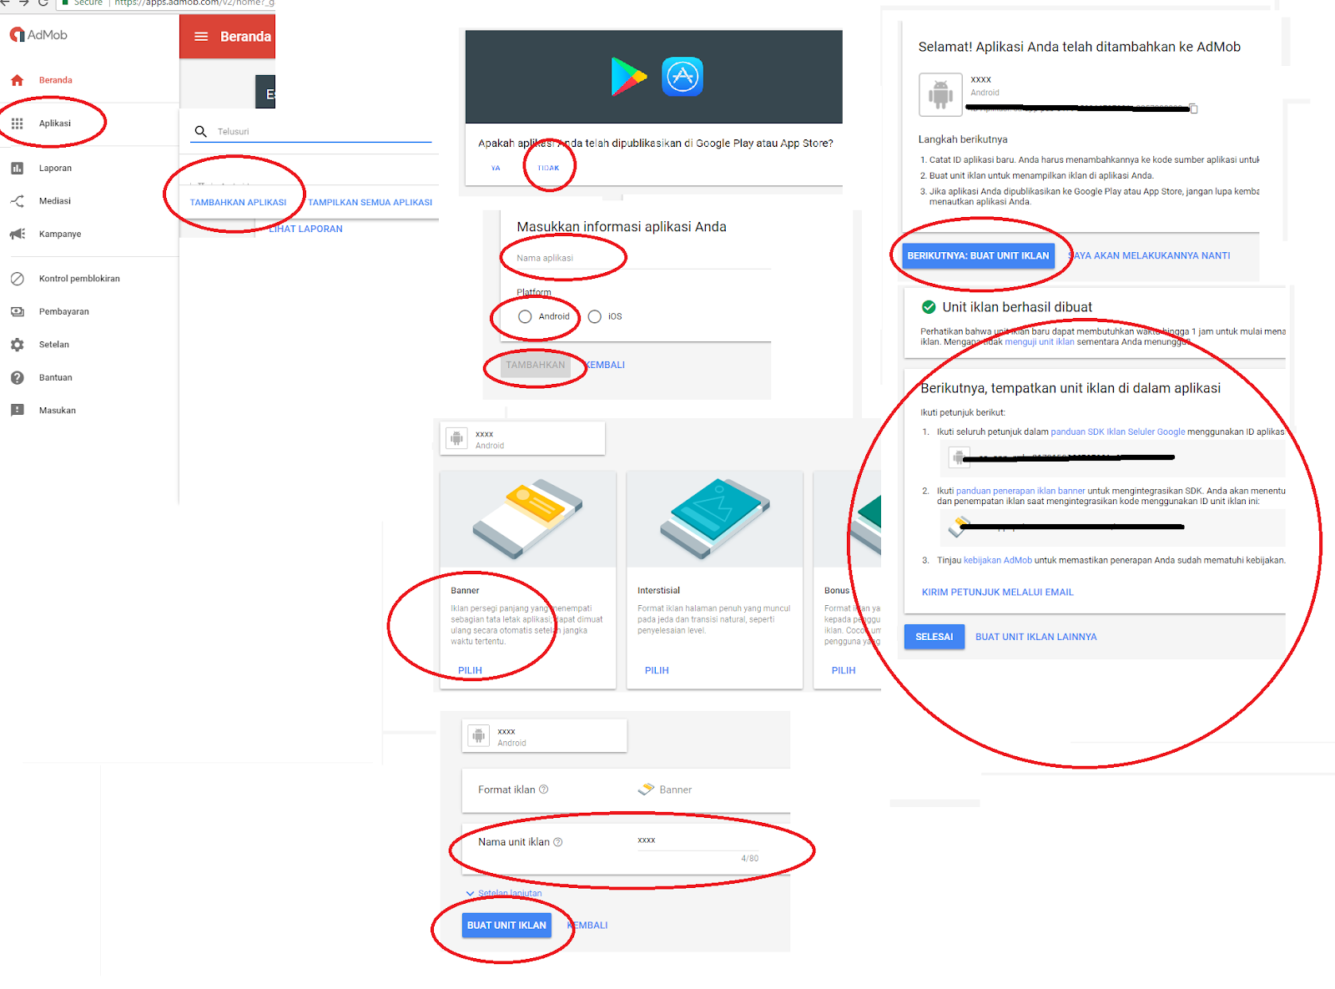This screenshot has width=1335, height=989.
Task: Click help icon next to Format iklan
Action: point(544,790)
